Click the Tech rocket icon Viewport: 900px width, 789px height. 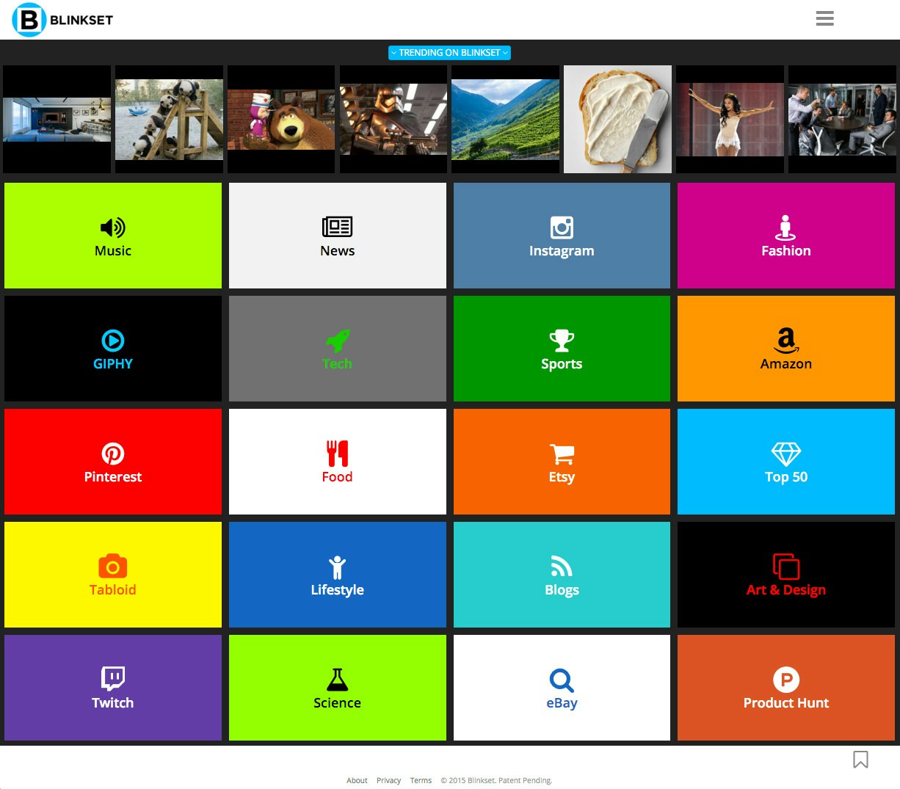(x=338, y=341)
